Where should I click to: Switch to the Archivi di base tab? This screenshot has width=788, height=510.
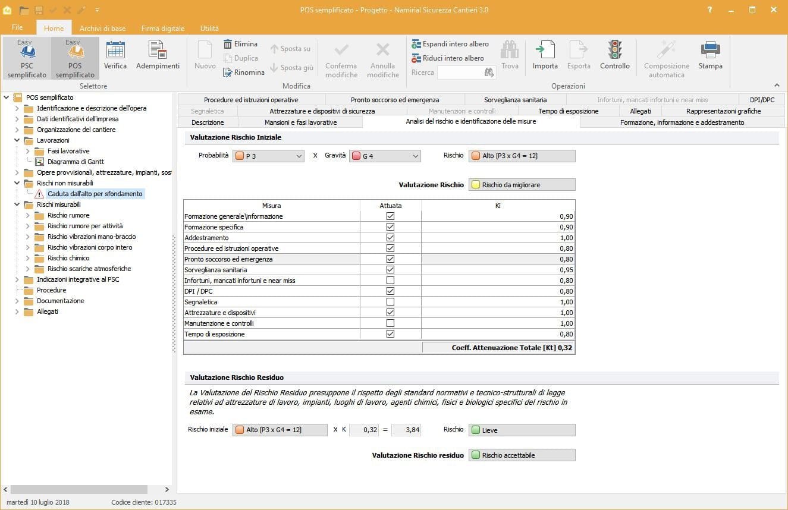click(102, 28)
